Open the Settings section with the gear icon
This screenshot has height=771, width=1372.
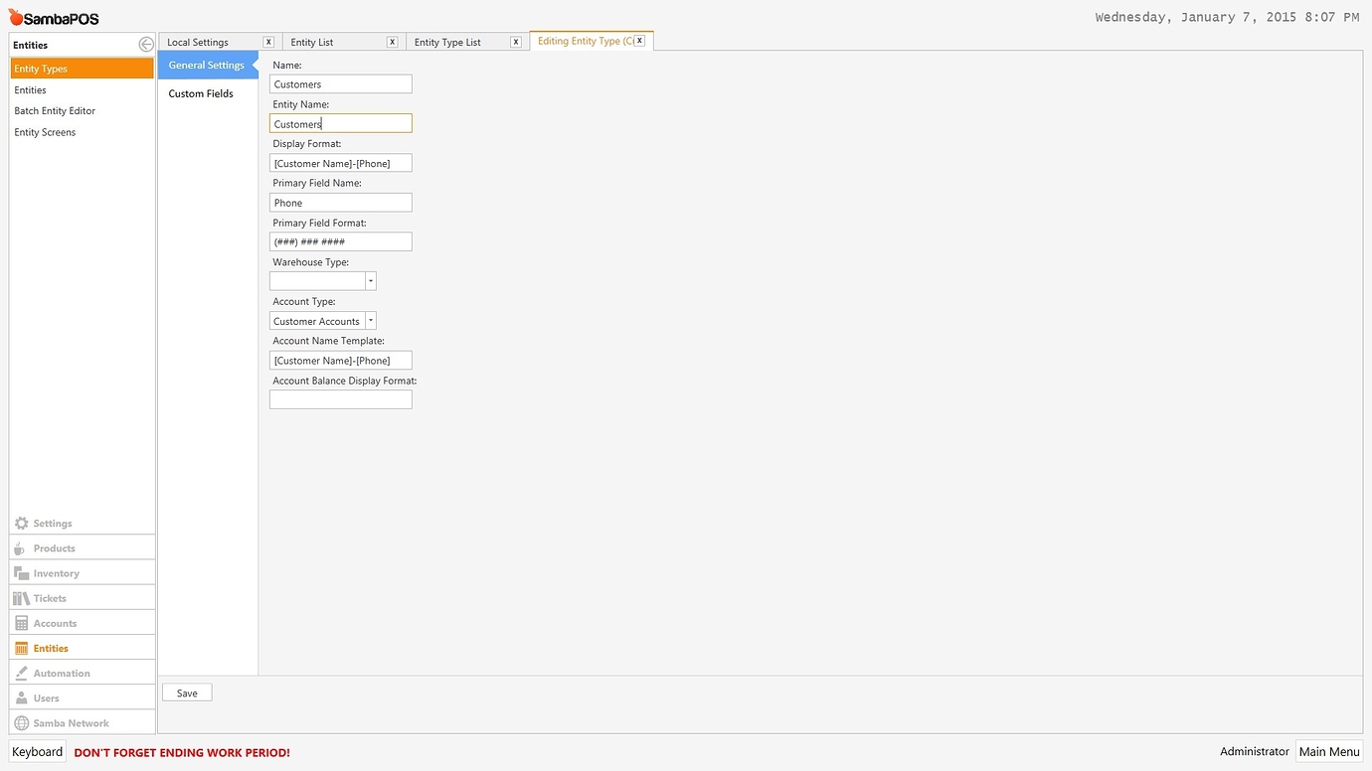(x=22, y=523)
